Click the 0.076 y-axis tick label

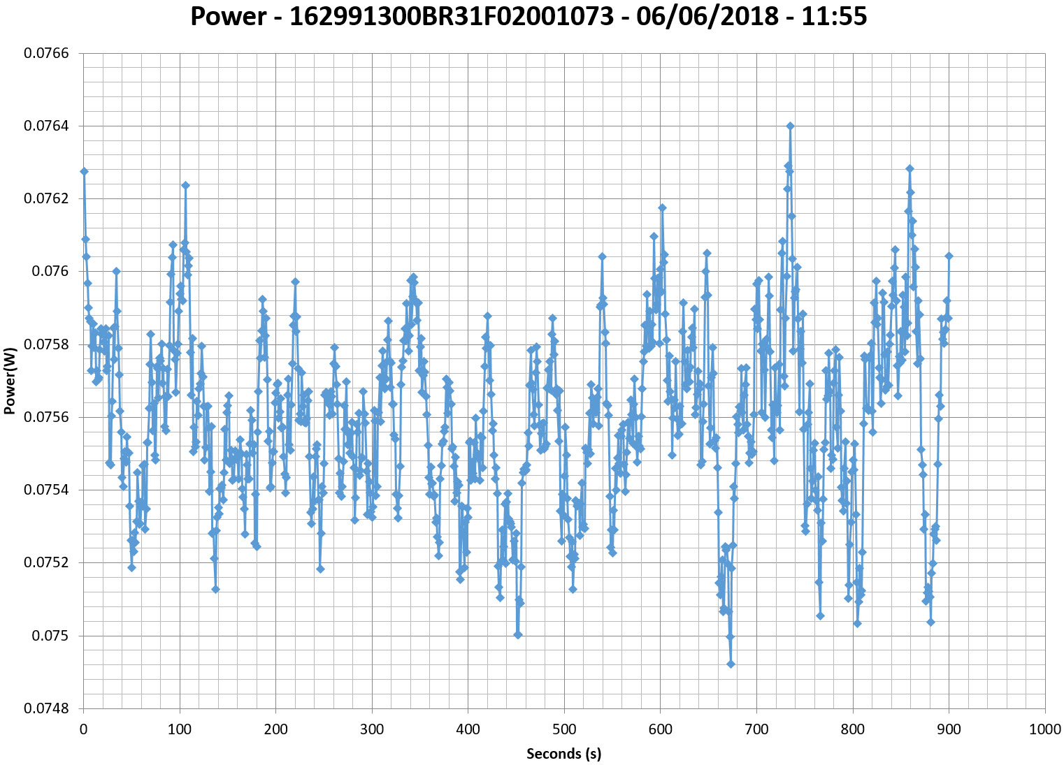pos(50,271)
